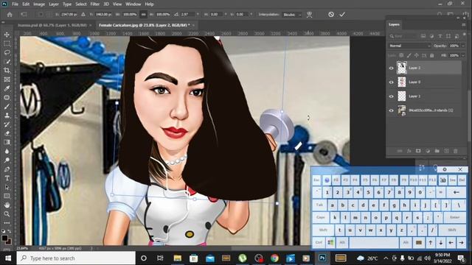
Task: Delete layer with the trash icon
Action: 456,151
